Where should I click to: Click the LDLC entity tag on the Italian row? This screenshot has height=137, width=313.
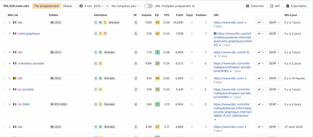tap(56, 52)
